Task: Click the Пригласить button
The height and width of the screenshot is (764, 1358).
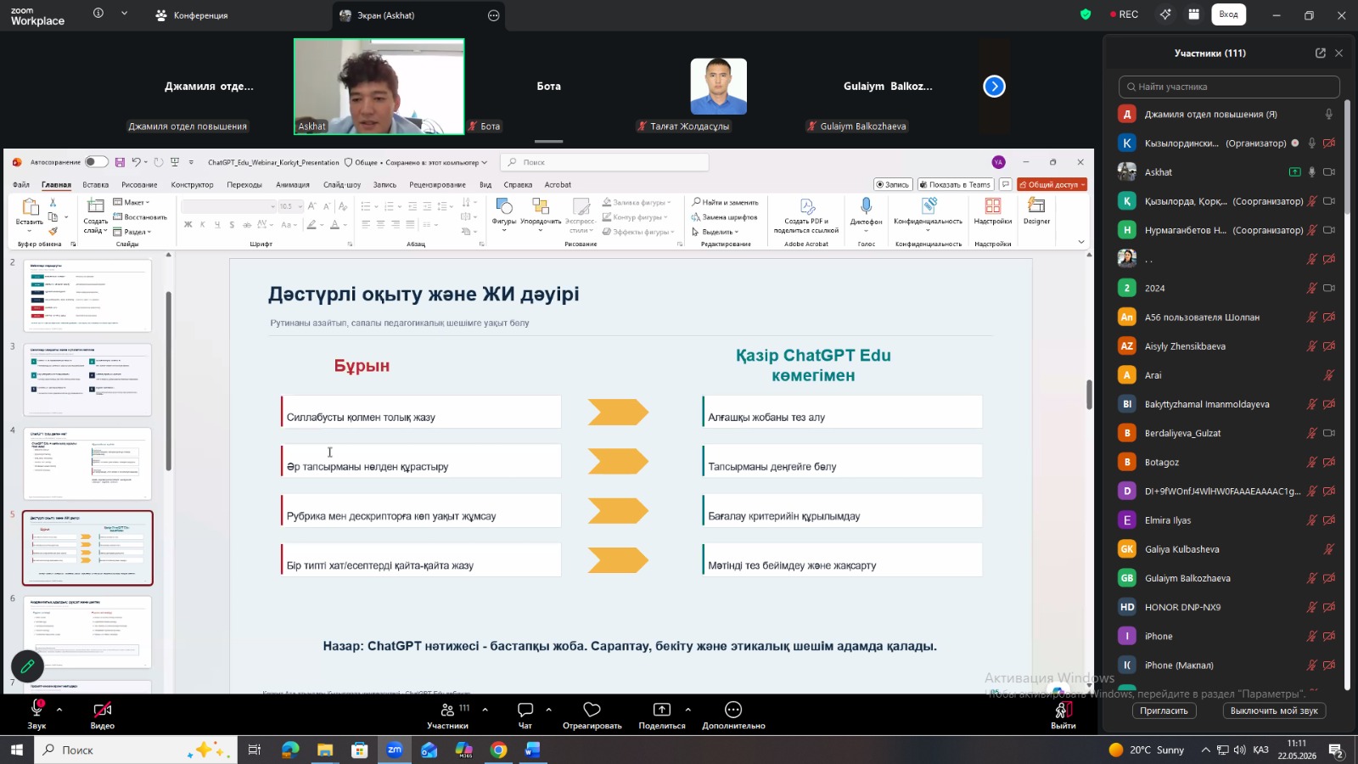Action: 1164,711
